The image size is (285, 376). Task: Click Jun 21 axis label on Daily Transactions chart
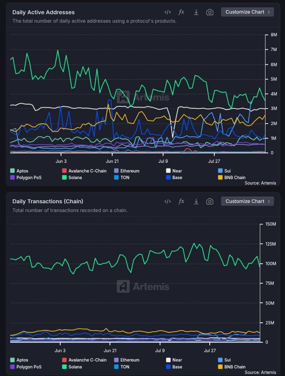point(110,350)
